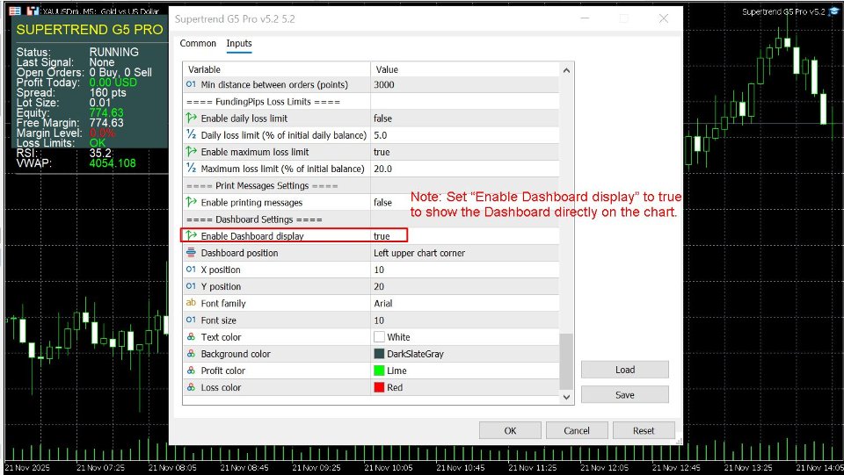Click boolean icon beside Enable maximum loss limit

pos(191,152)
